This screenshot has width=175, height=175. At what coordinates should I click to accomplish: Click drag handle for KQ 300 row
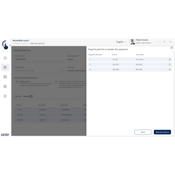tap(170, 64)
